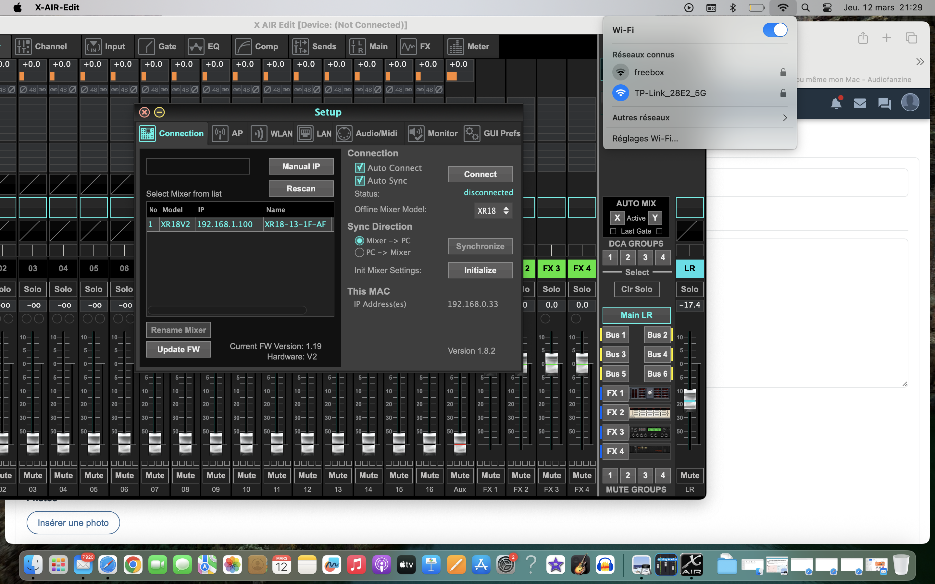Open the Gate section icon
935x584 pixels.
coord(147,46)
